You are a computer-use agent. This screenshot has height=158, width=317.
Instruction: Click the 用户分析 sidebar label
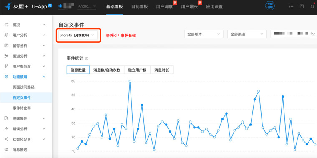click(x=20, y=35)
